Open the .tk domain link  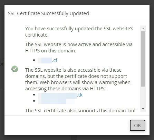pos(60,95)
